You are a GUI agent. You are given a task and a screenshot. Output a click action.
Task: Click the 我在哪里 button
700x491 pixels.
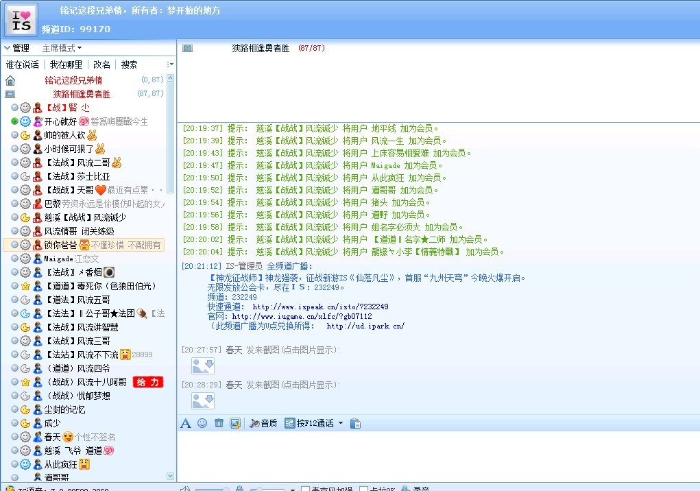tap(66, 64)
